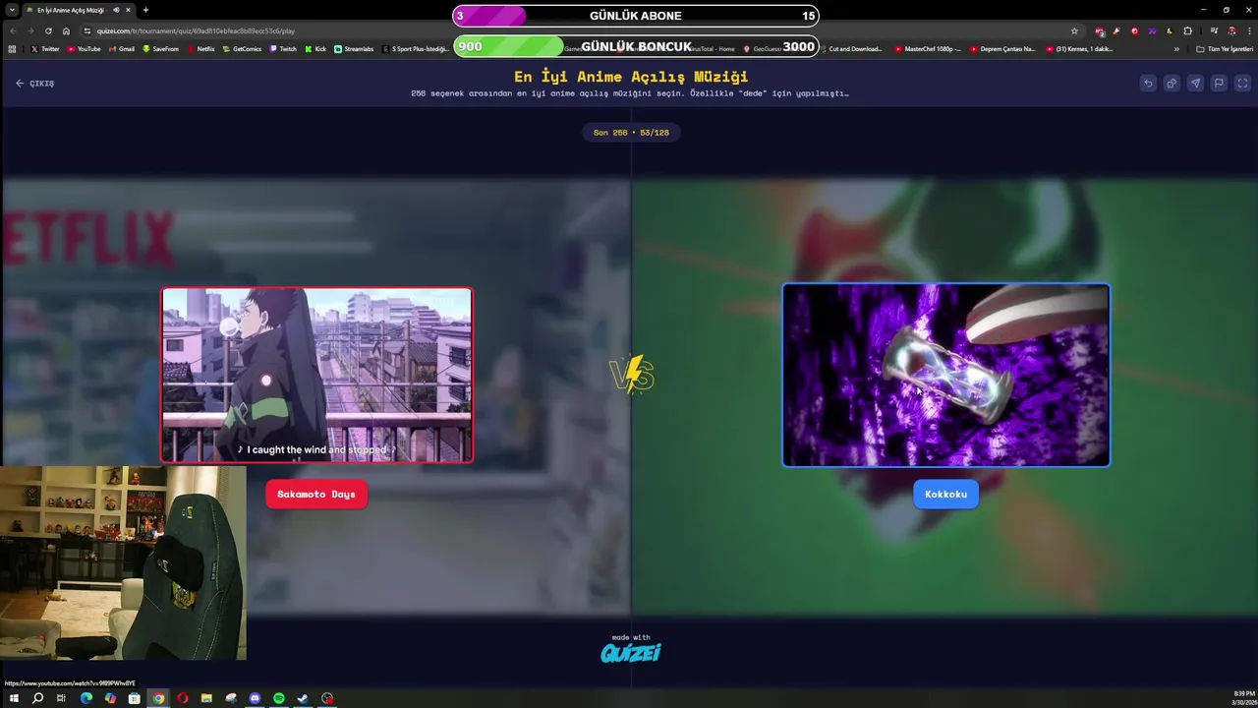1258x708 pixels.
Task: Open the Streamlabs bookmark
Action: 354,48
